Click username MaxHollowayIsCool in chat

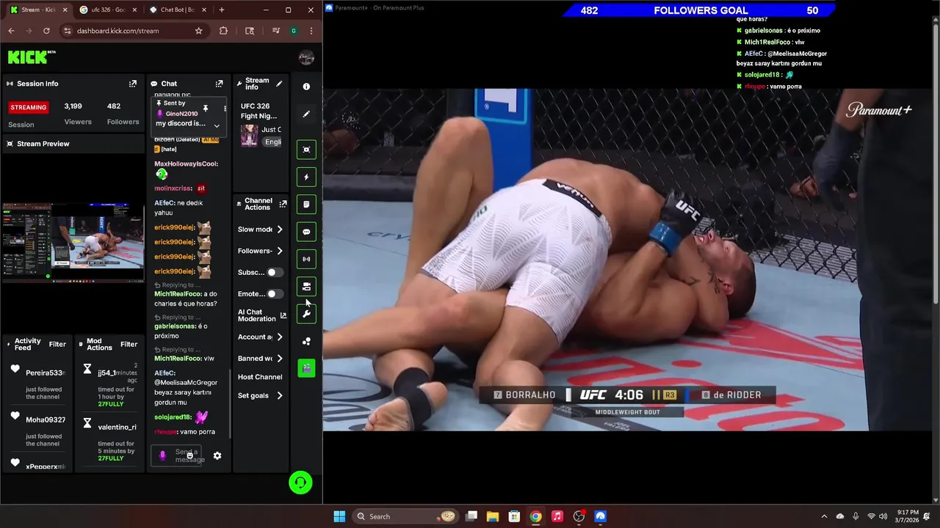click(x=186, y=164)
